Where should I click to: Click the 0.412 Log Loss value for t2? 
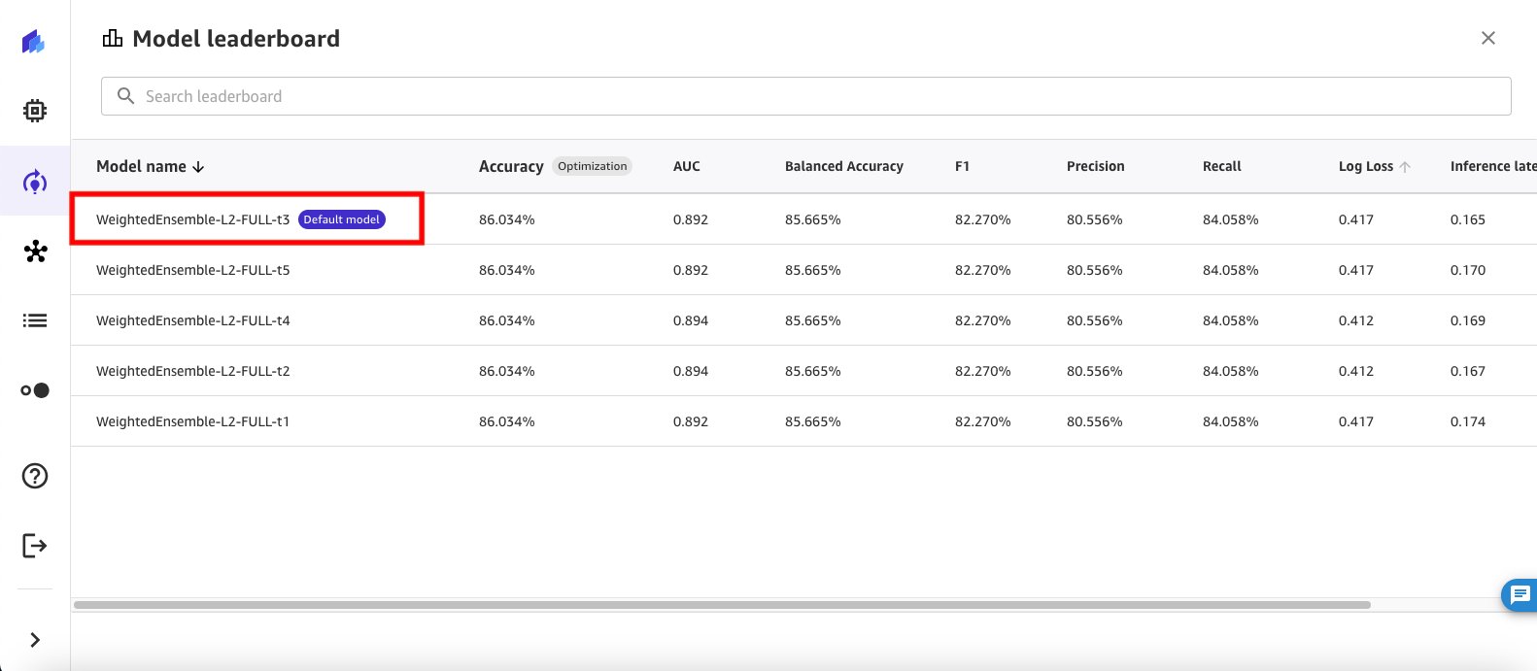tap(1356, 371)
